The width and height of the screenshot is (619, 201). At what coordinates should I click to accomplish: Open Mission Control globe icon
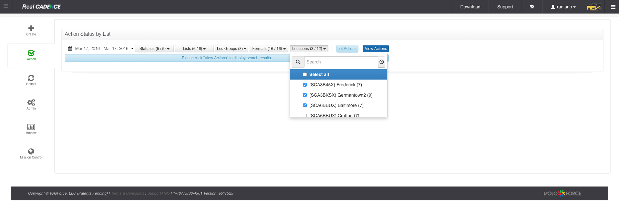click(31, 151)
